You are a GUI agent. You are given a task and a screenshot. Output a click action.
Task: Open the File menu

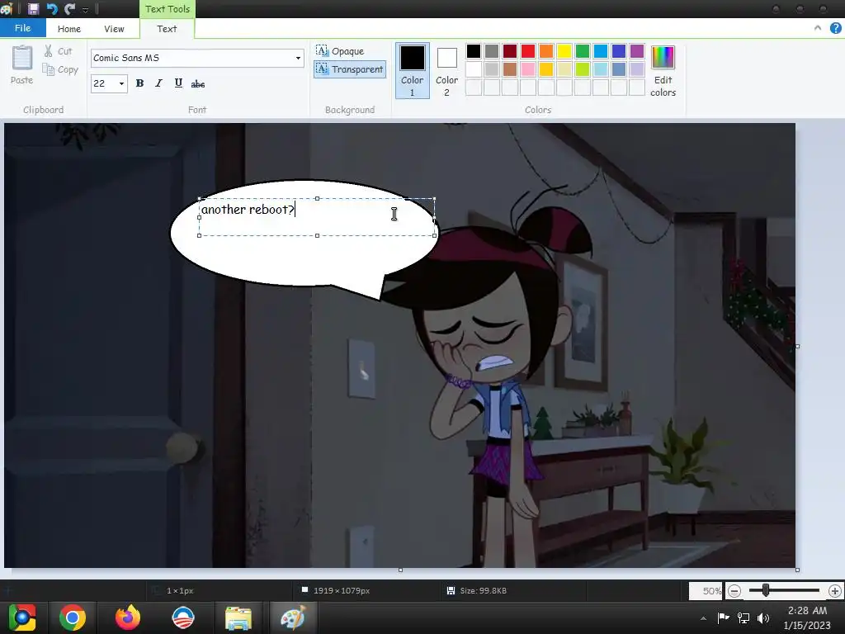click(22, 28)
